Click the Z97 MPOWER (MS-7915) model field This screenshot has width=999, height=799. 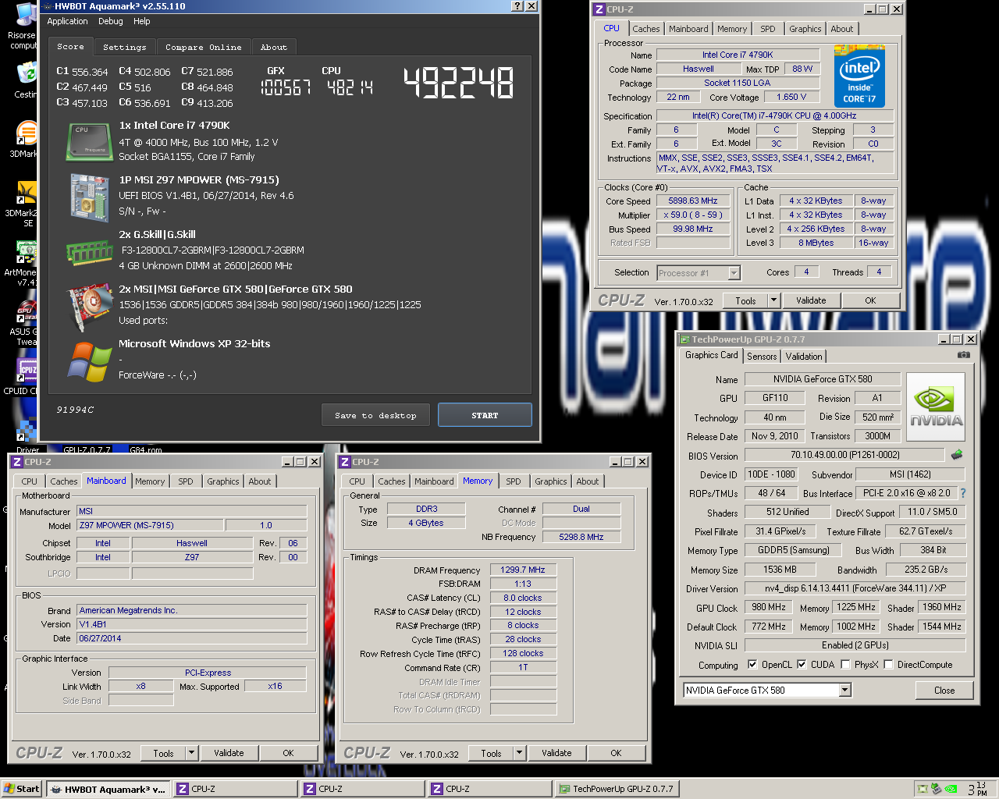pyautogui.click(x=150, y=525)
